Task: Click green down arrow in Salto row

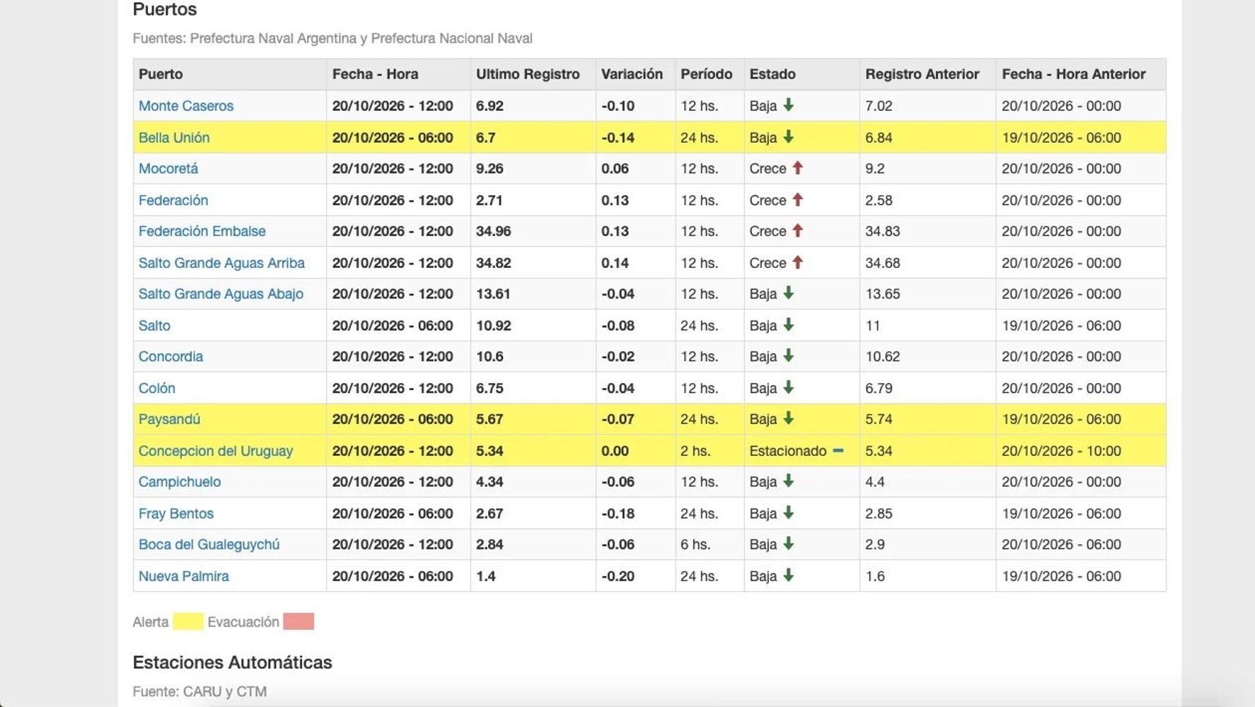Action: point(788,325)
